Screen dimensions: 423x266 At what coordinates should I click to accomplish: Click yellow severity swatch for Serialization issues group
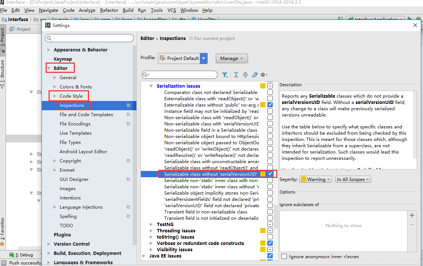tap(263, 86)
